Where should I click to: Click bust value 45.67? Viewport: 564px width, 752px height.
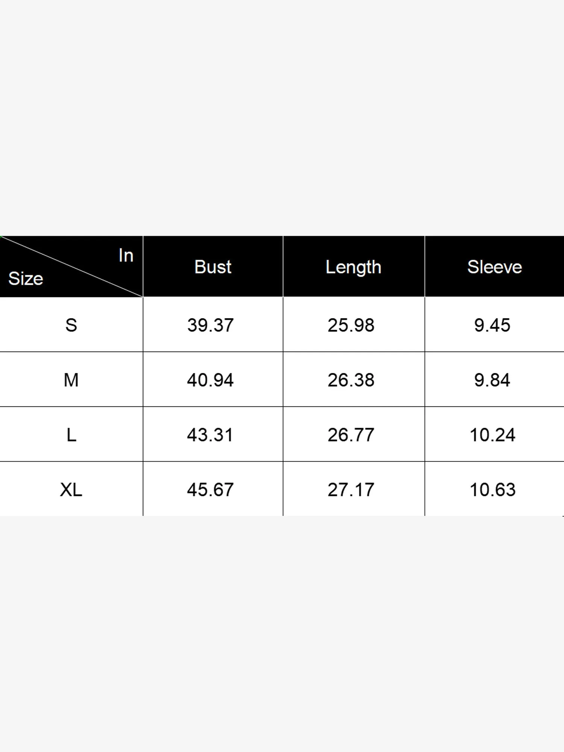click(x=211, y=490)
